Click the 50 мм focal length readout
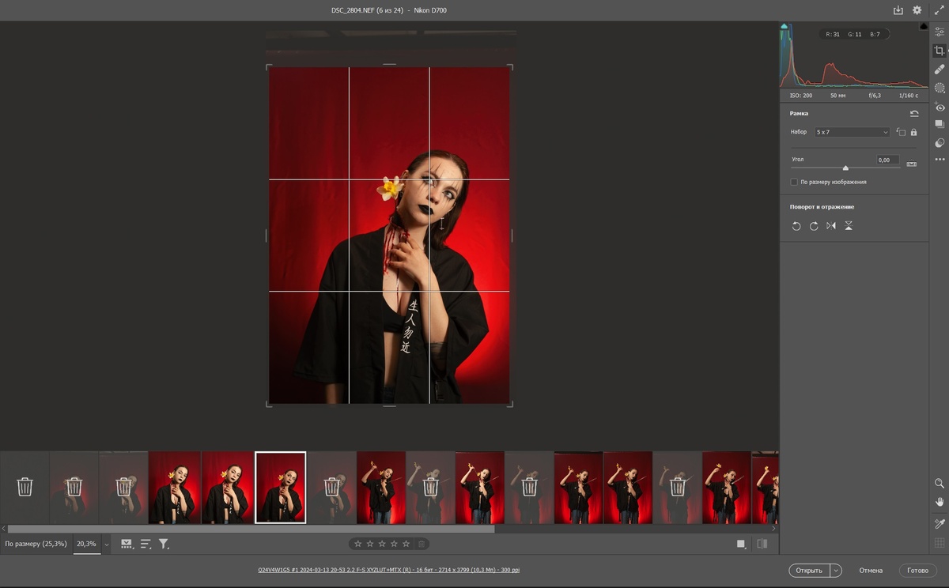The height and width of the screenshot is (588, 949). 838,96
